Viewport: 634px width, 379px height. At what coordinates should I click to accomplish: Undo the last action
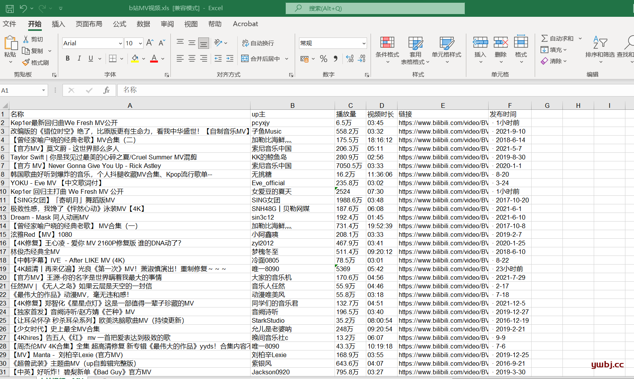pyautogui.click(x=23, y=8)
